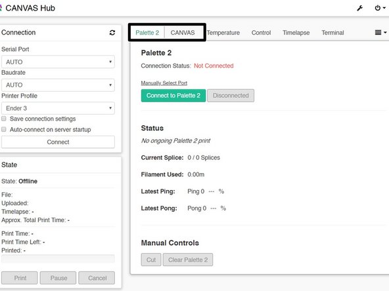Click the Manually Select Port link
The height and width of the screenshot is (291, 389).
[164, 83]
